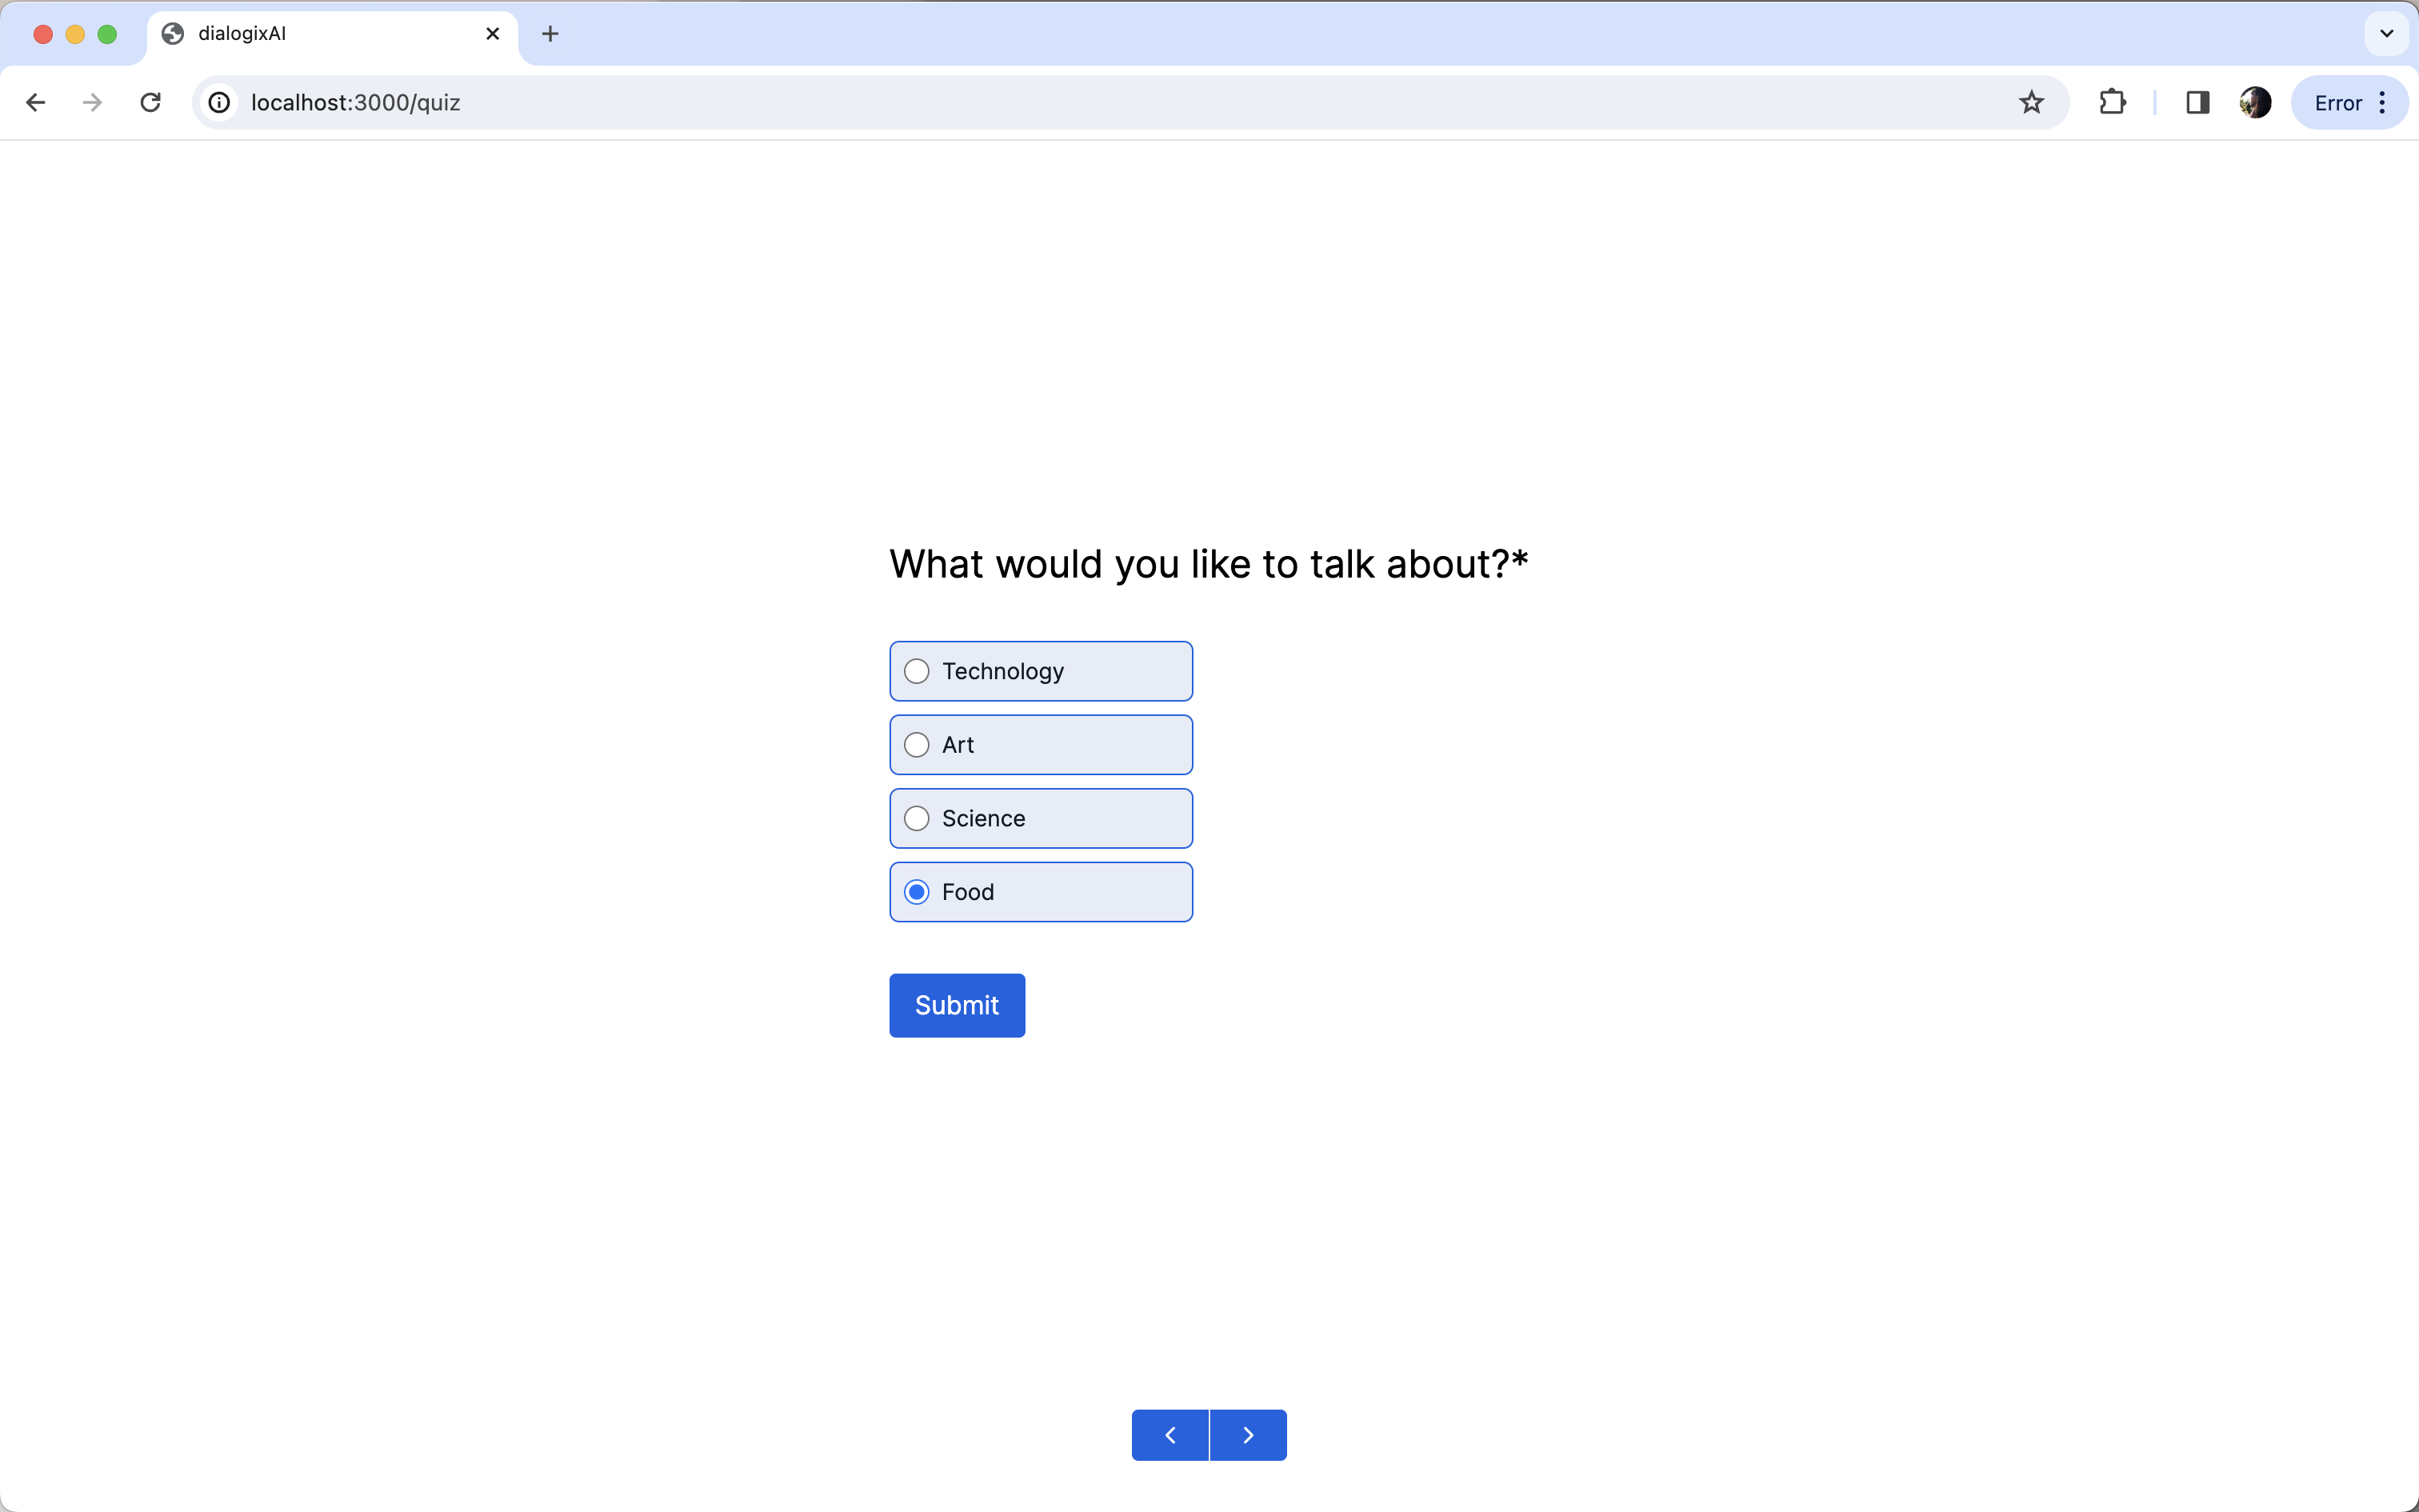Select the Art radio option
2419x1512 pixels.
(916, 744)
